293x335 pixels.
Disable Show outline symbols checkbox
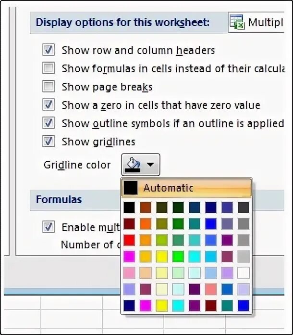(49, 123)
